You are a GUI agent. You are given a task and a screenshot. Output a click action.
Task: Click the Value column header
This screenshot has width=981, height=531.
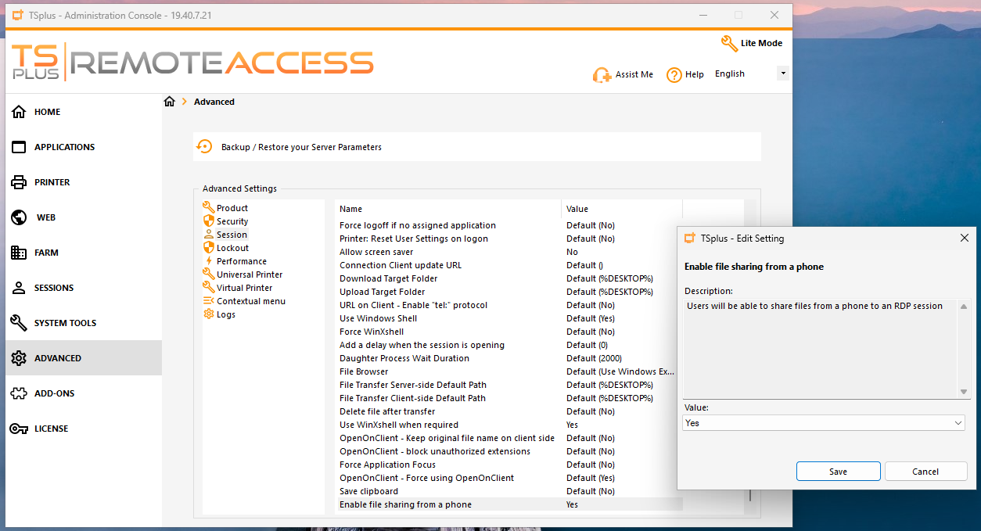[622, 209]
